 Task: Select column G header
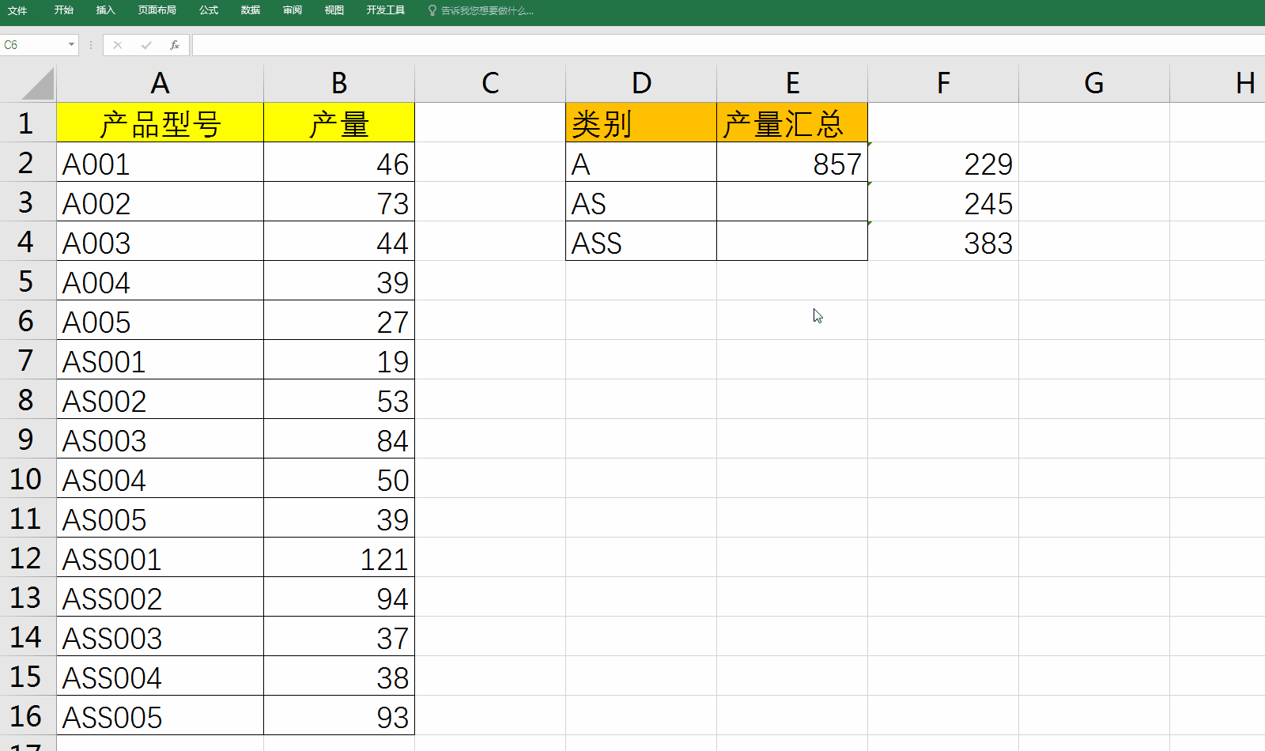pos(1094,83)
